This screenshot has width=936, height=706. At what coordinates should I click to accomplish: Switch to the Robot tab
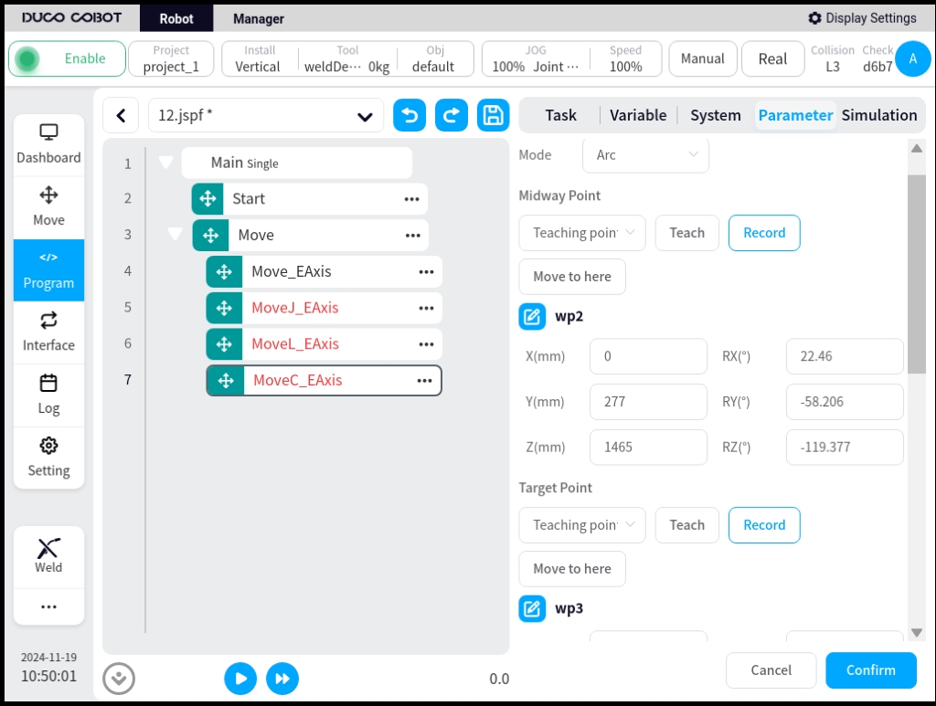tap(176, 18)
